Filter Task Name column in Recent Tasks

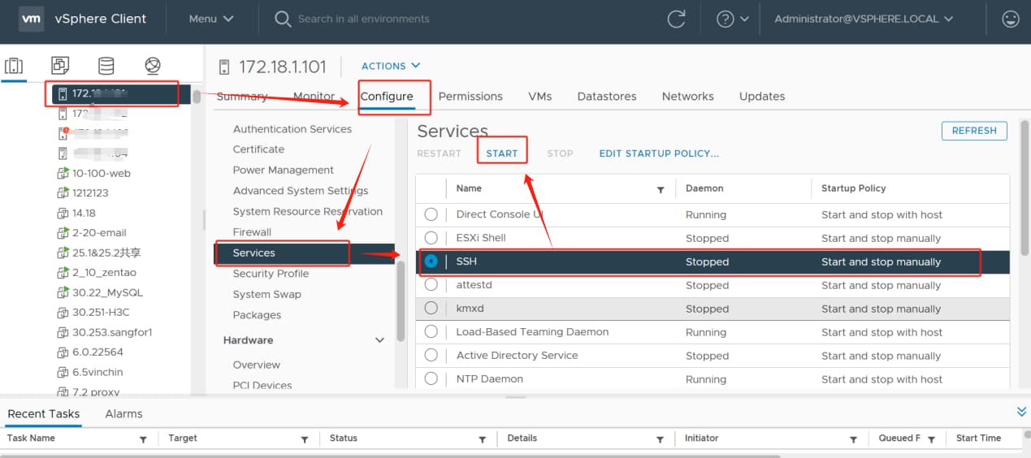point(143,439)
